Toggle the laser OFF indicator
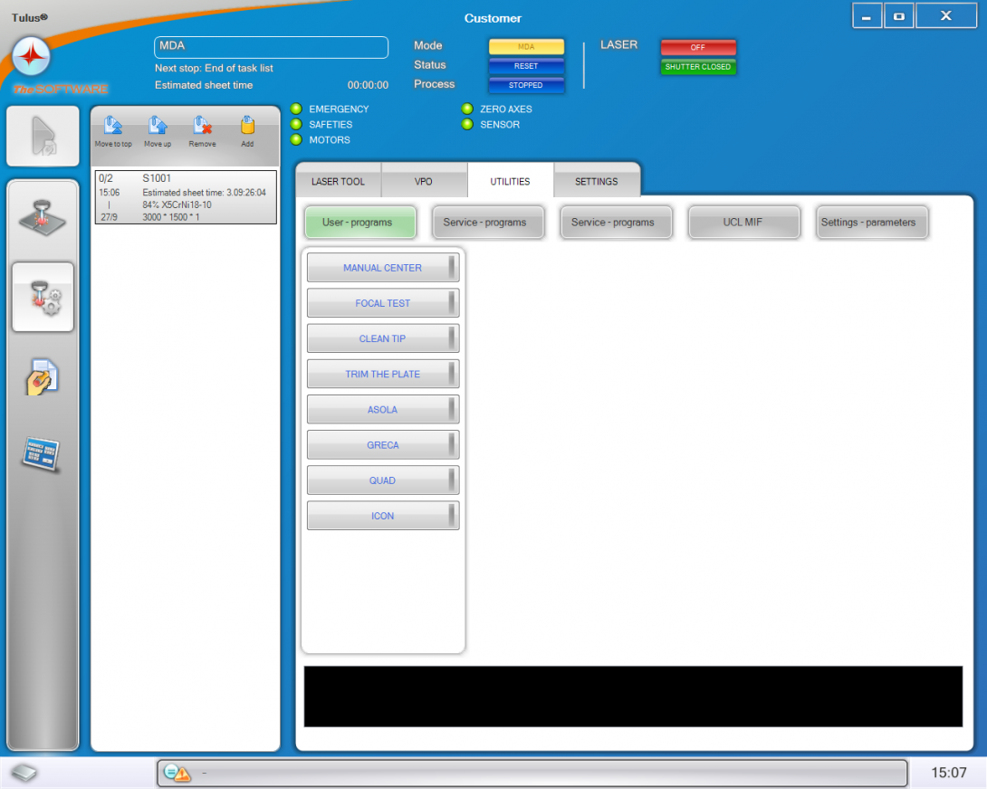Viewport: 987px width, 789px height. pyautogui.click(x=697, y=47)
